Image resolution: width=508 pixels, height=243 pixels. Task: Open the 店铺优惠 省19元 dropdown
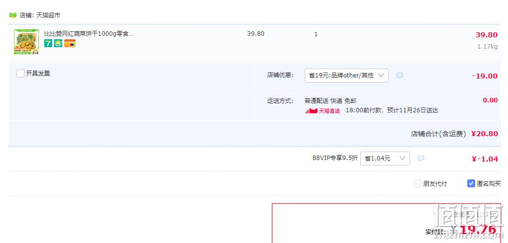[346, 76]
